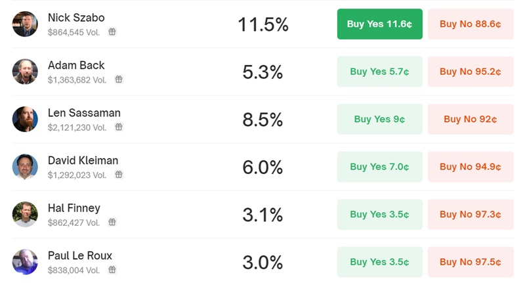Select Buy No 97.5¢ for Paul Le Roux
The image size is (525, 283).
(x=471, y=262)
